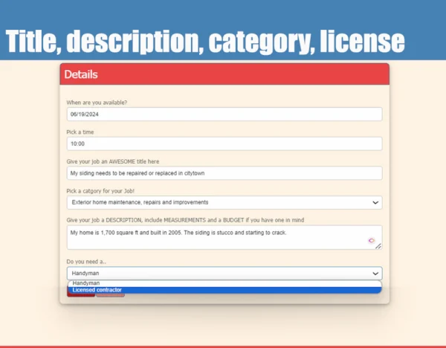Click the 'Do you need a..' label
Viewport: 446px width, 348px height.
point(86,262)
